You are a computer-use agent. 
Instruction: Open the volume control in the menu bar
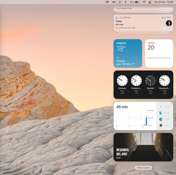click(114, 2)
